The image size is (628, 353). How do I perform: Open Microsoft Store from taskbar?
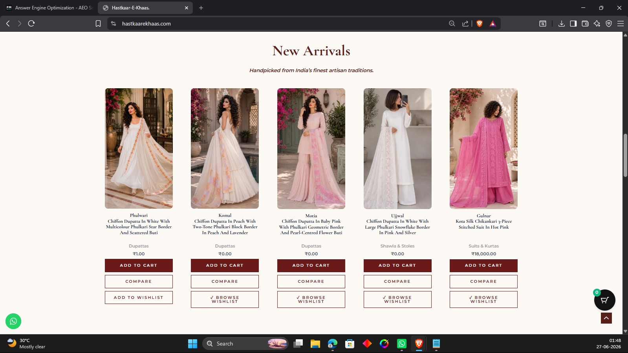[350, 344]
